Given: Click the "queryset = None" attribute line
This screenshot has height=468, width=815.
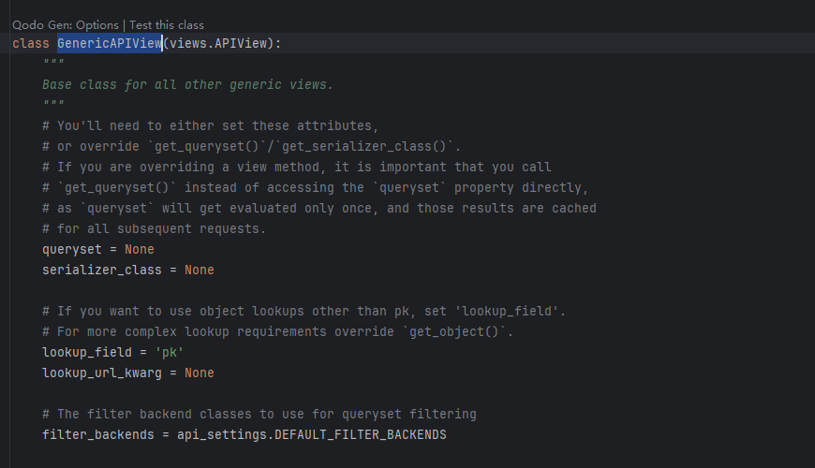Looking at the screenshot, I should [97, 250].
